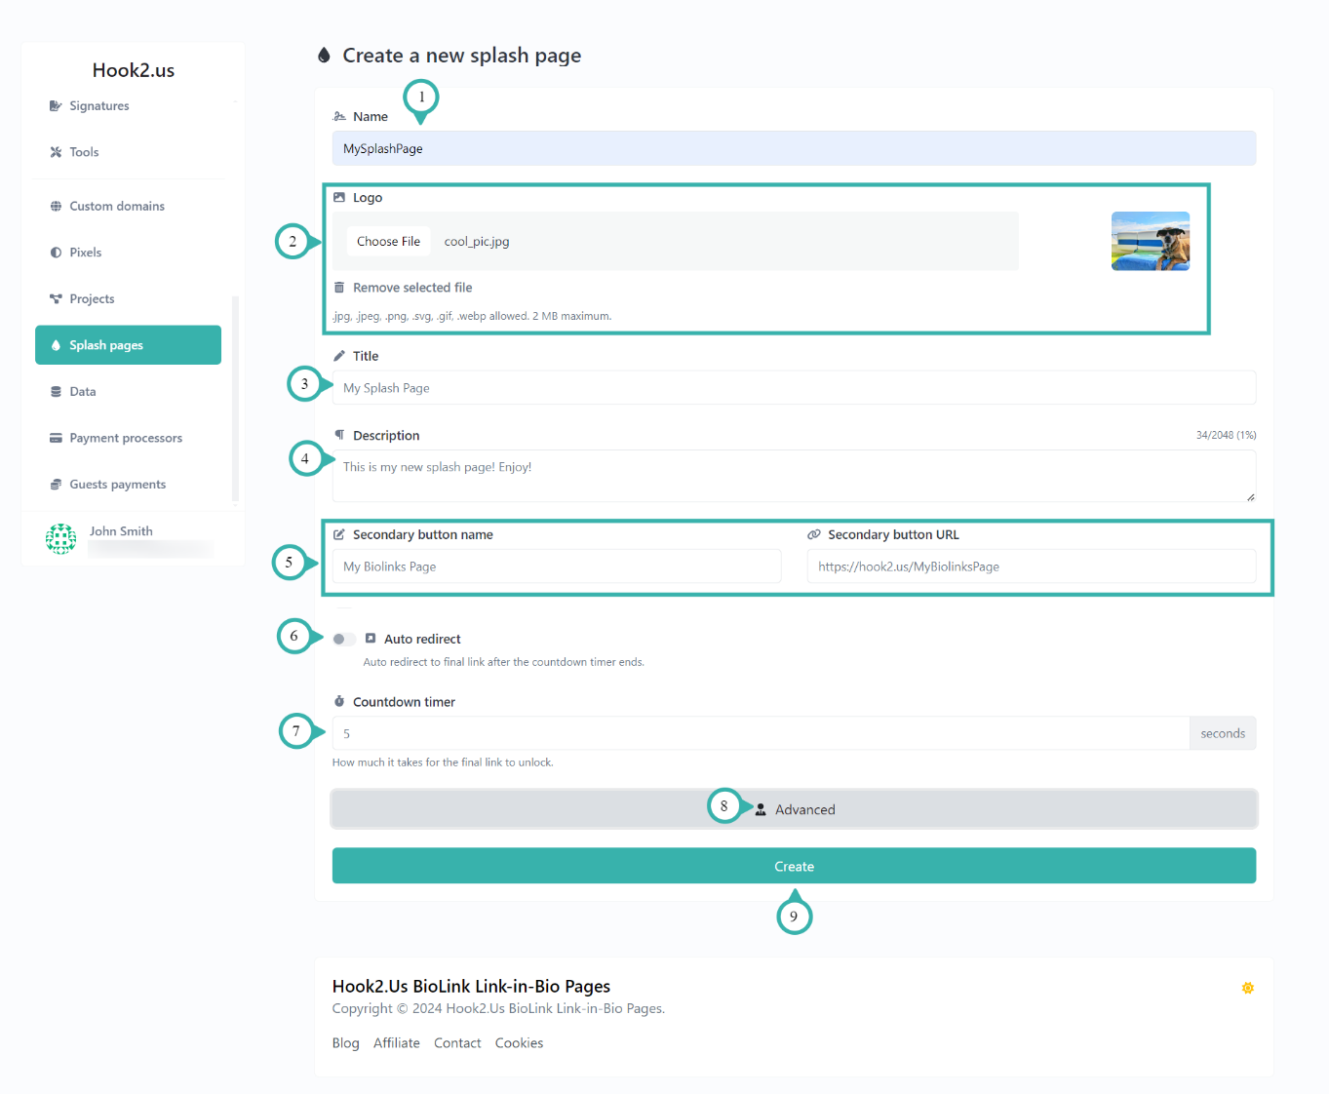Click the Signatures icon in the sidebar
The height and width of the screenshot is (1094, 1329).
click(56, 105)
